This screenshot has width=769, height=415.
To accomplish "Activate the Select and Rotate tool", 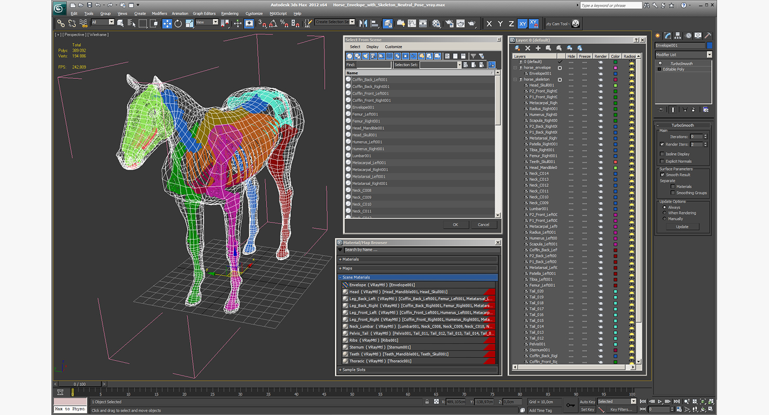I will (x=178, y=23).
